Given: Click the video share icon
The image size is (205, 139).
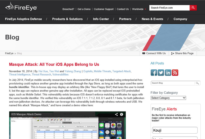Looking at the screenshot, I should 116,115.
